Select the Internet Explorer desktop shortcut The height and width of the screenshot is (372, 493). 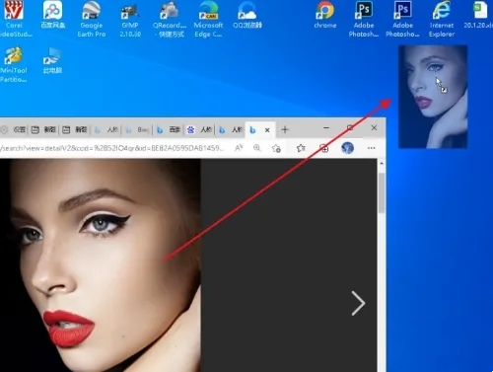[442, 19]
